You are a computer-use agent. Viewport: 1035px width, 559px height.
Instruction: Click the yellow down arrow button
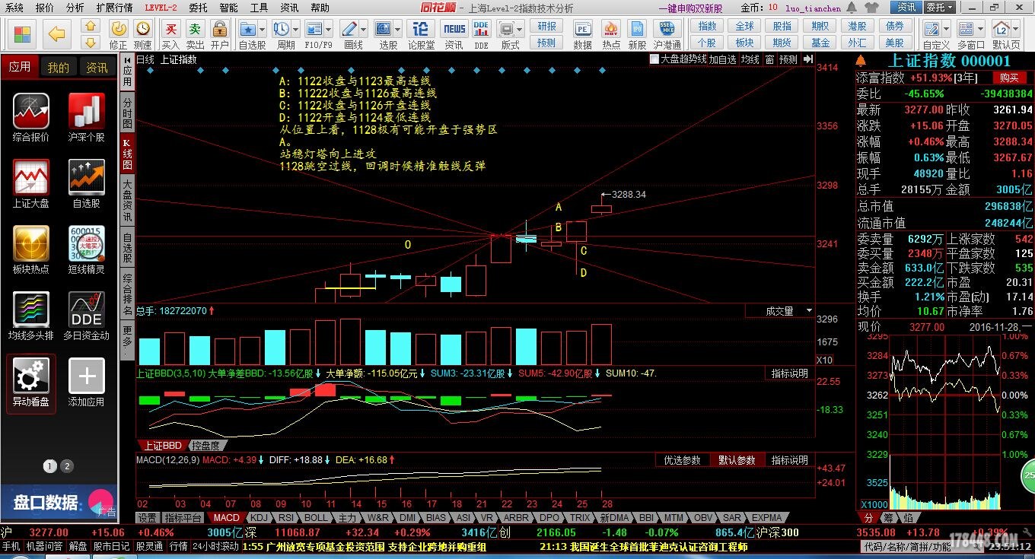point(91,42)
